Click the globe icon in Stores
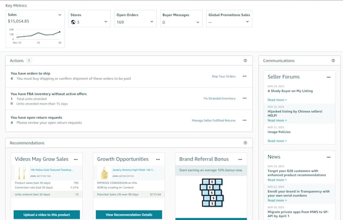 coord(73,22)
